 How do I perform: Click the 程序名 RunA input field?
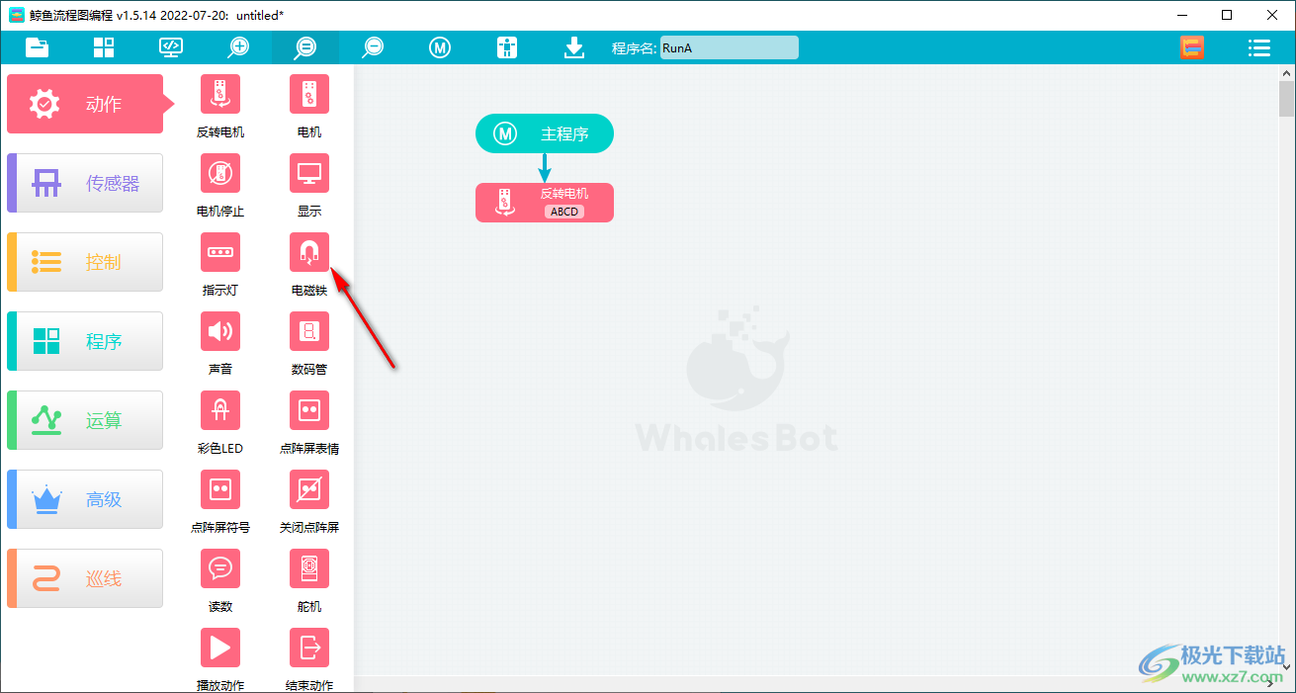click(x=729, y=47)
